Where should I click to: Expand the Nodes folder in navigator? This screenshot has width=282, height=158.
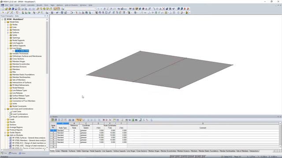8,25
